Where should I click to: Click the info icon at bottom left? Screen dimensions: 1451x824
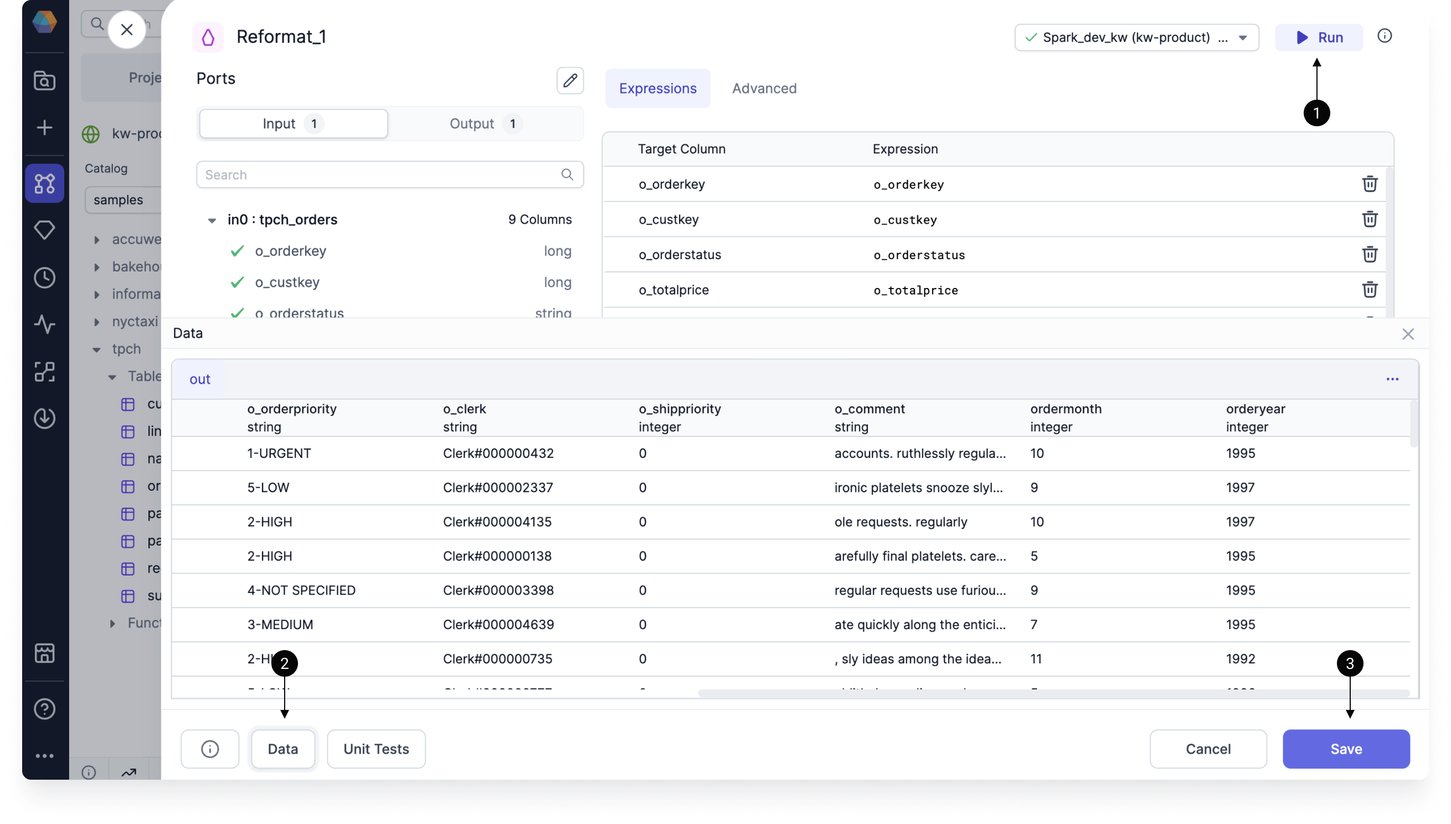pos(209,749)
